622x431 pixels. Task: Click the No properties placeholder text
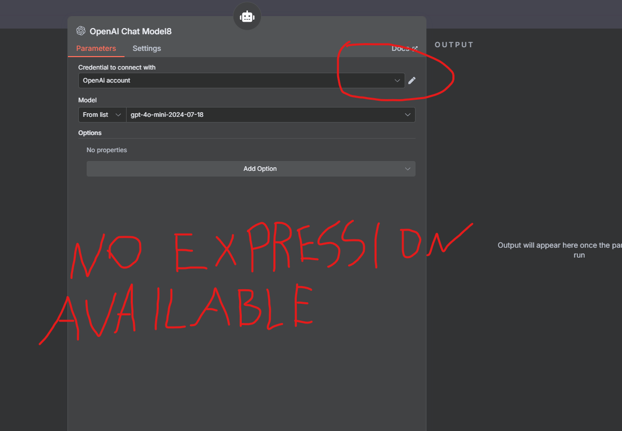pos(107,150)
